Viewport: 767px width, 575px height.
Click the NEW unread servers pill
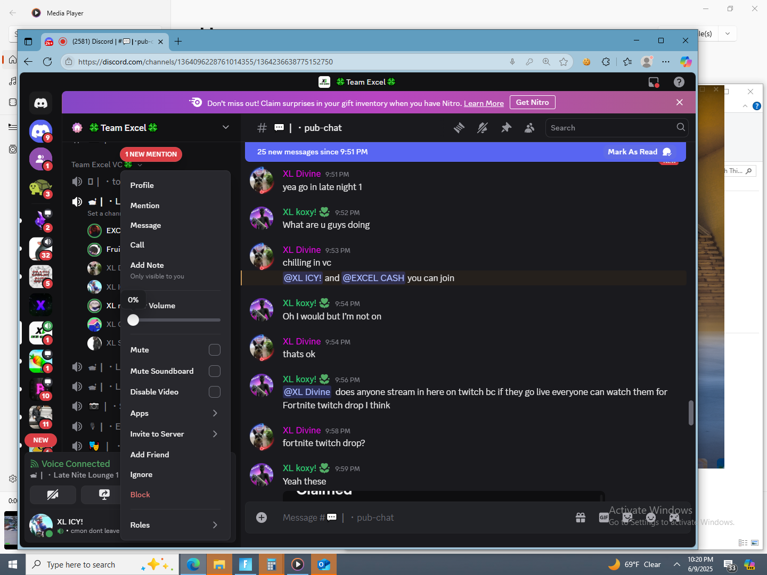40,440
